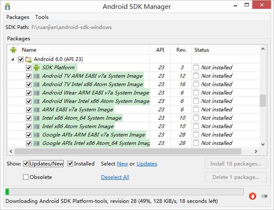Click status icon for Android TV Intel x86 row
This screenshot has height=210, width=274.
[x=196, y=84]
